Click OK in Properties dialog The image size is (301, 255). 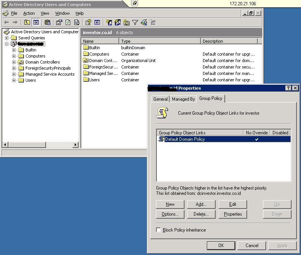point(221,246)
